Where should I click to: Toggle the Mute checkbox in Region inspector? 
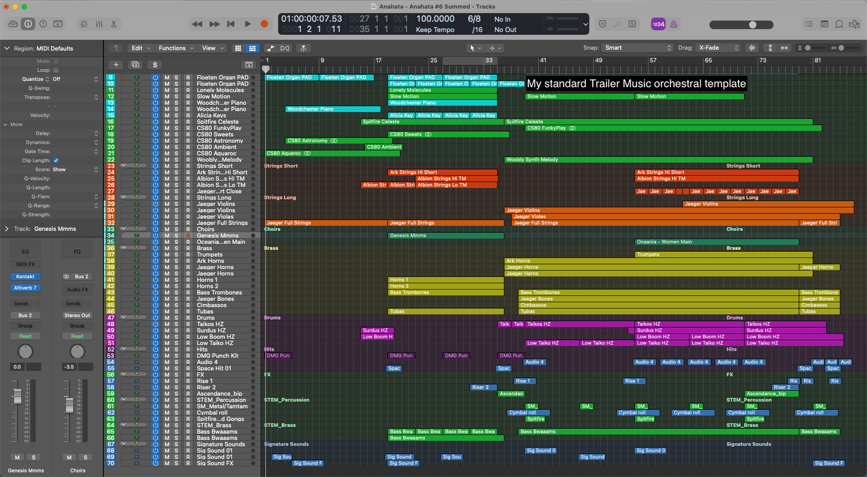[x=56, y=61]
